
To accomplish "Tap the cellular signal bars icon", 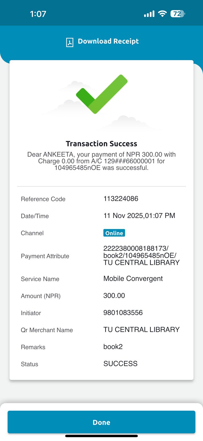I will pyautogui.click(x=149, y=14).
